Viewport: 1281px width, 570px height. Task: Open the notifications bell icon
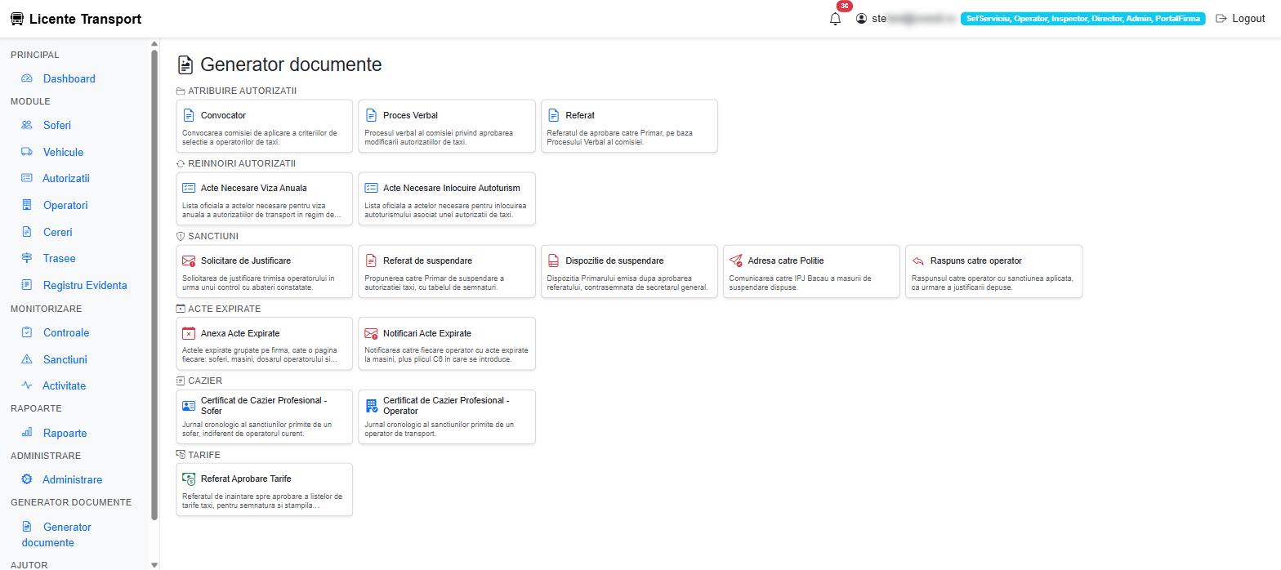(835, 19)
